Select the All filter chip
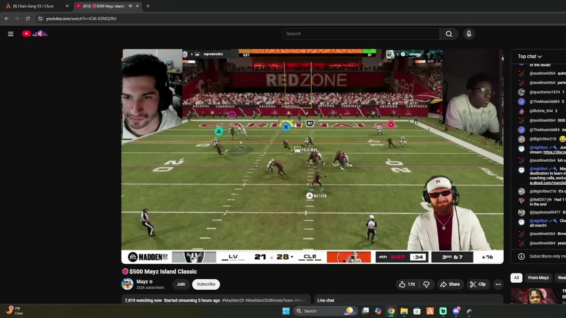The image size is (566, 318). 516,278
